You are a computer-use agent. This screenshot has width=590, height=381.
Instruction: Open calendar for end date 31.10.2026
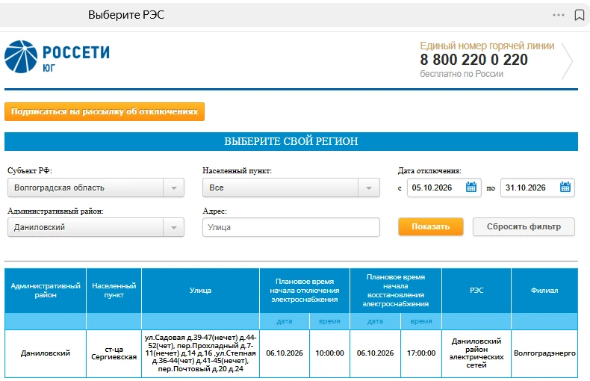click(x=565, y=187)
